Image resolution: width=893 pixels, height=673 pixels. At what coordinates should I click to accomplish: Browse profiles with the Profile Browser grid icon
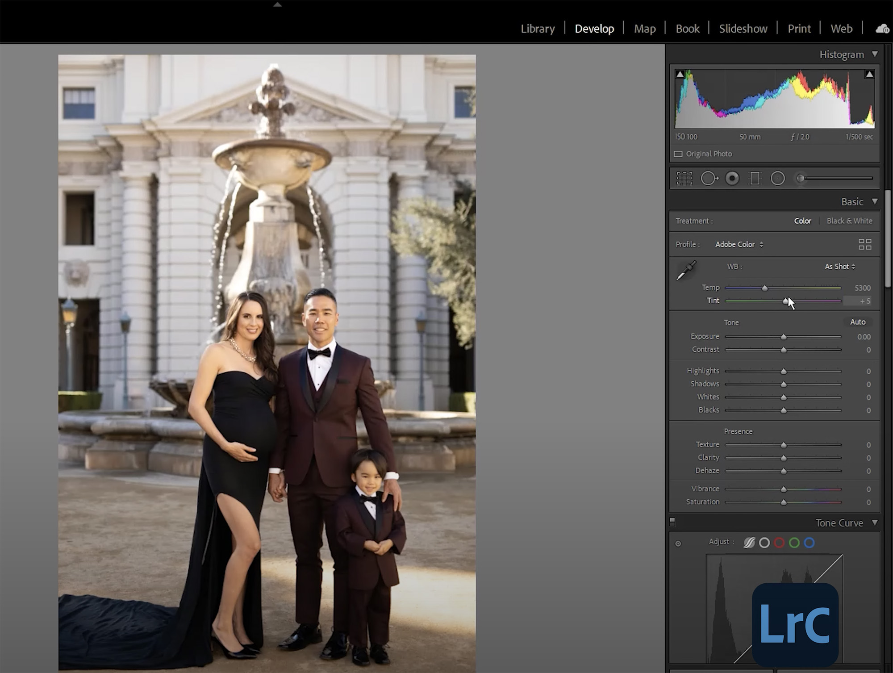[x=865, y=244]
